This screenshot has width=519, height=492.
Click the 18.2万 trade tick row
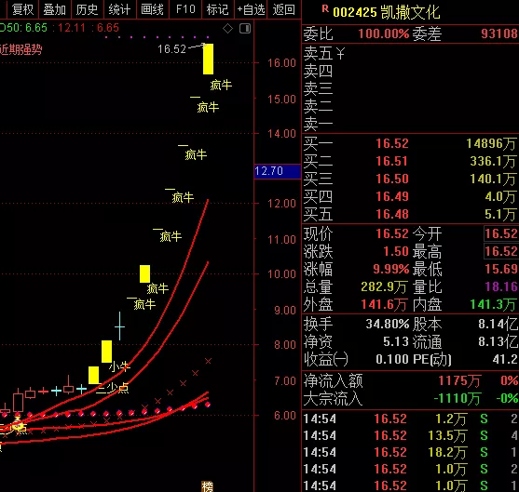tap(410, 452)
